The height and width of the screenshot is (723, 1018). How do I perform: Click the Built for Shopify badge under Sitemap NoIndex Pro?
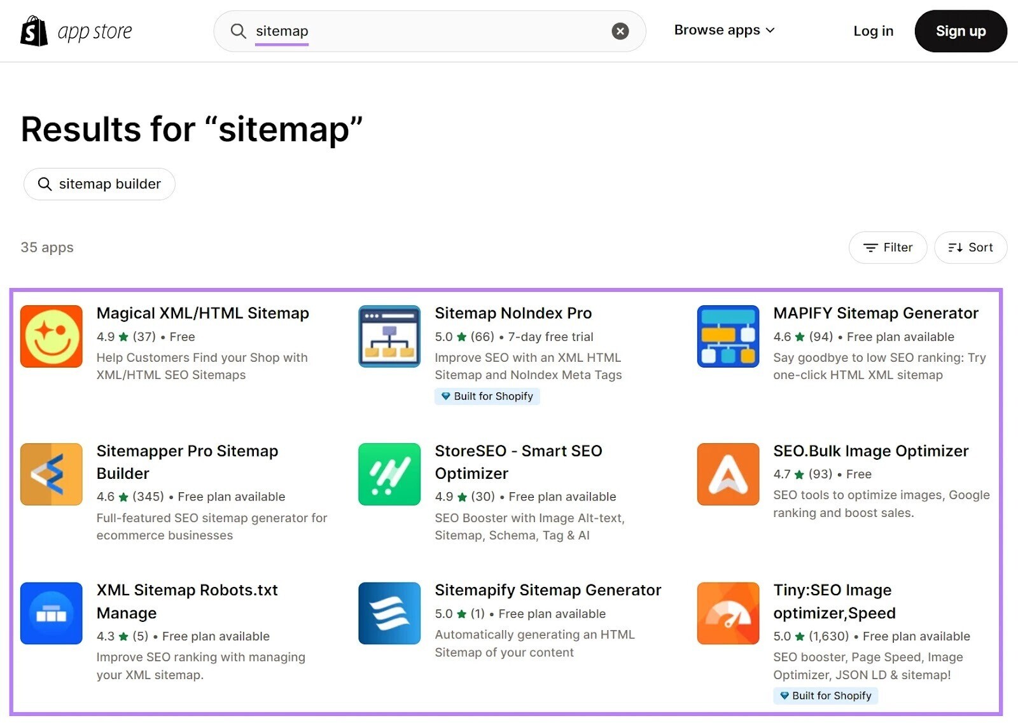tap(487, 396)
